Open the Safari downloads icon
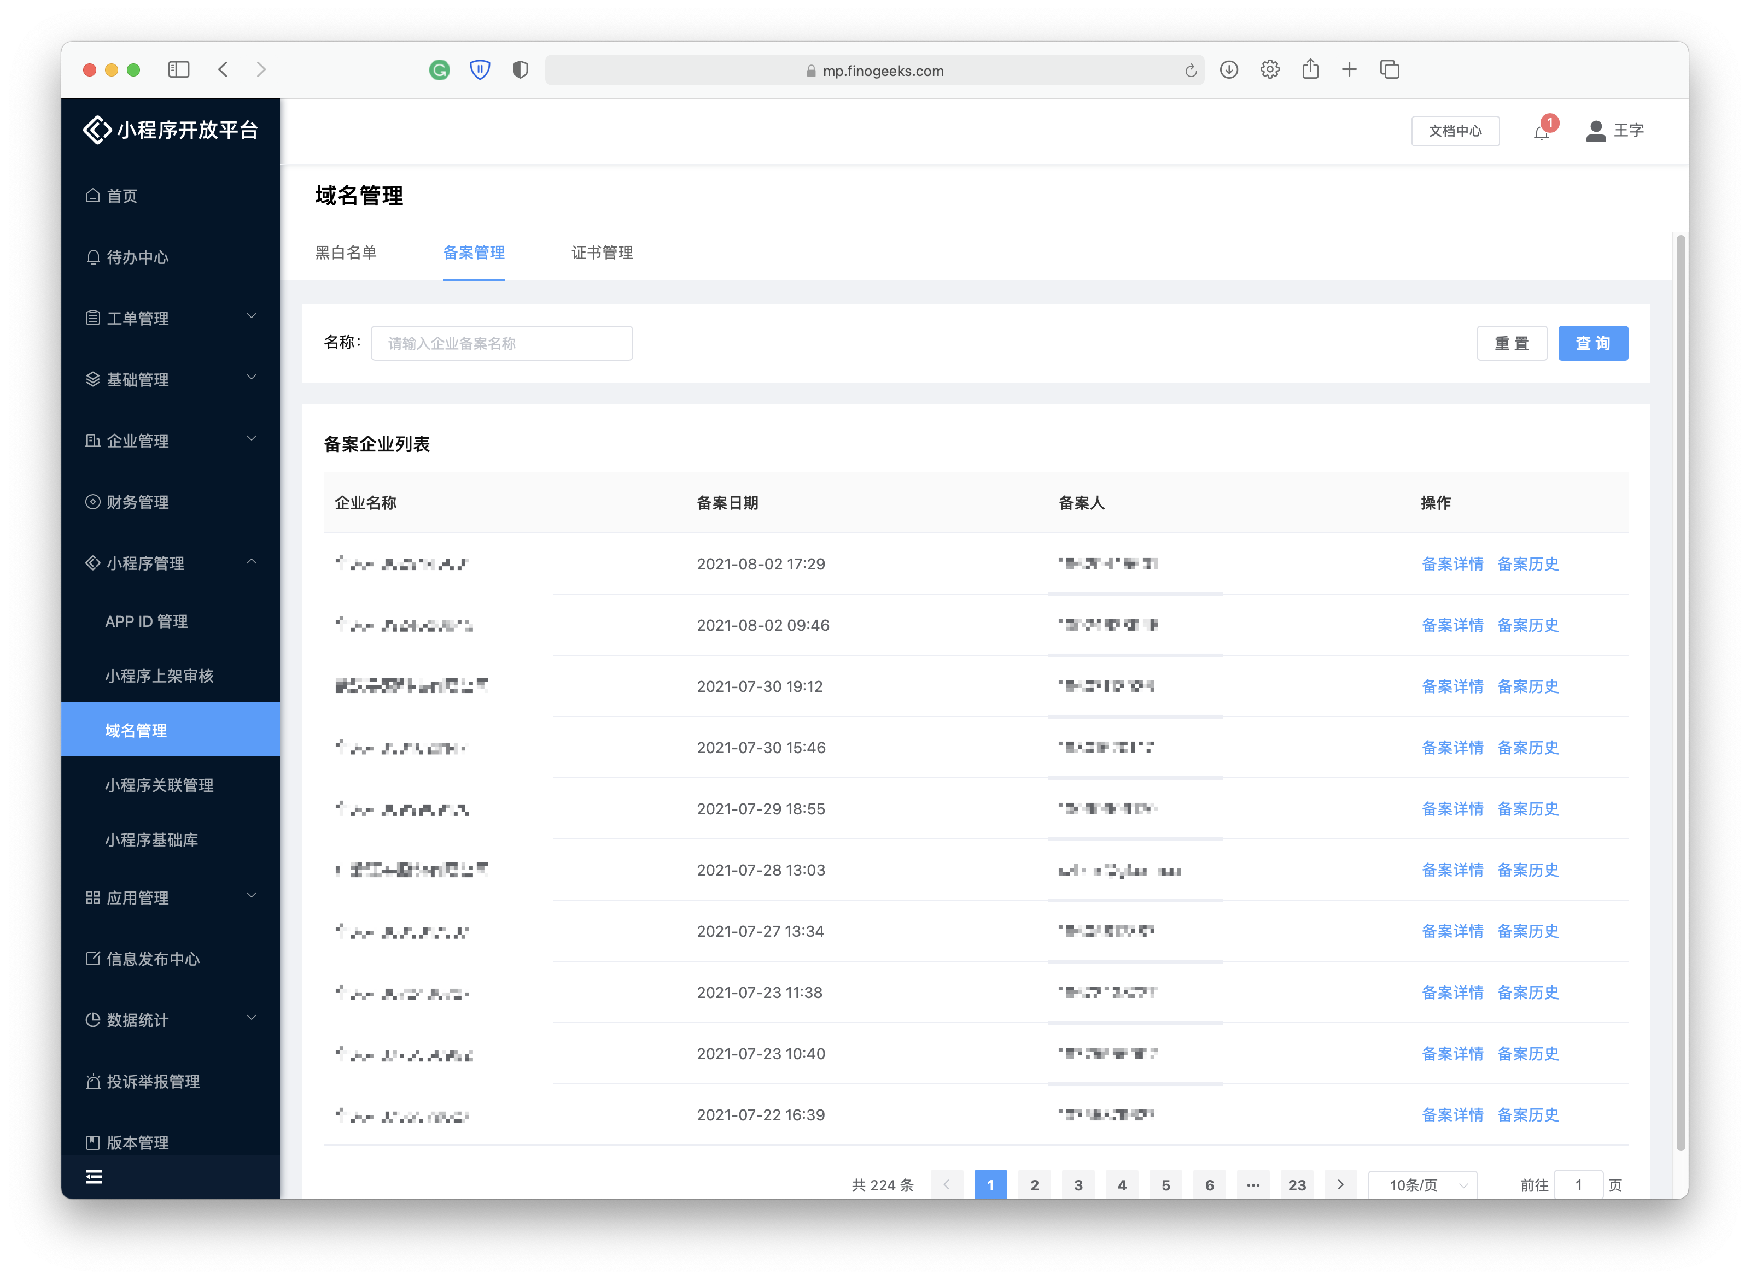Image resolution: width=1750 pixels, height=1280 pixels. pos(1229,70)
